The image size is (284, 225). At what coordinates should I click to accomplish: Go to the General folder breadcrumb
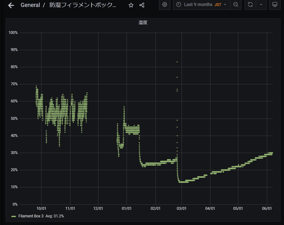[x=30, y=5]
